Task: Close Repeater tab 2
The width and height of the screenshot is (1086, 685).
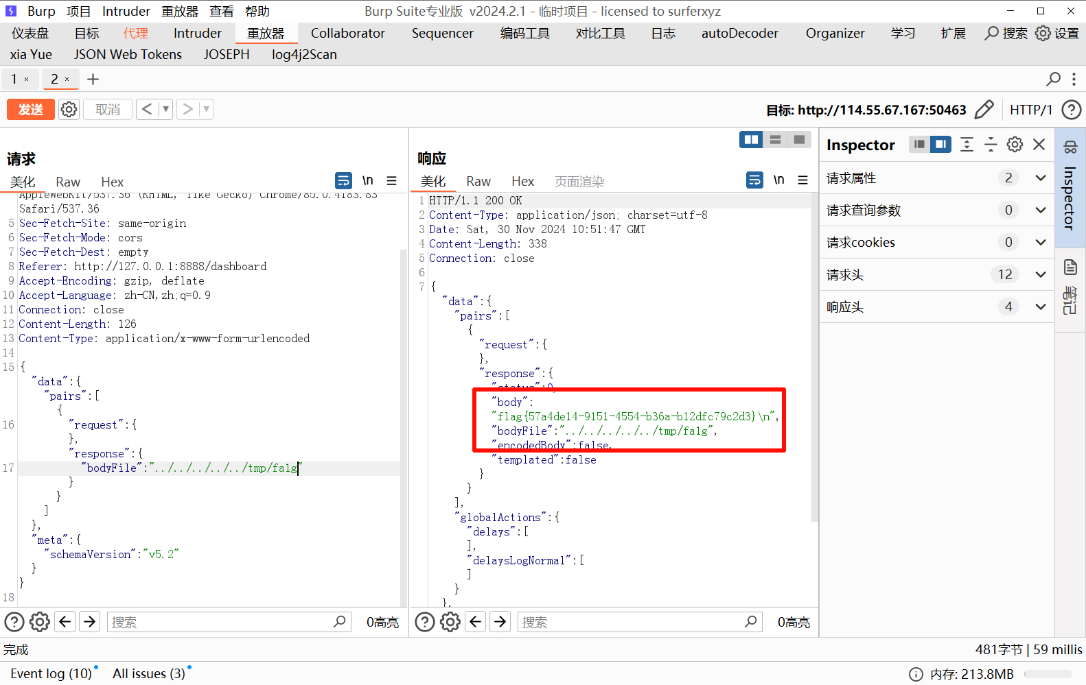Action: 67,80
